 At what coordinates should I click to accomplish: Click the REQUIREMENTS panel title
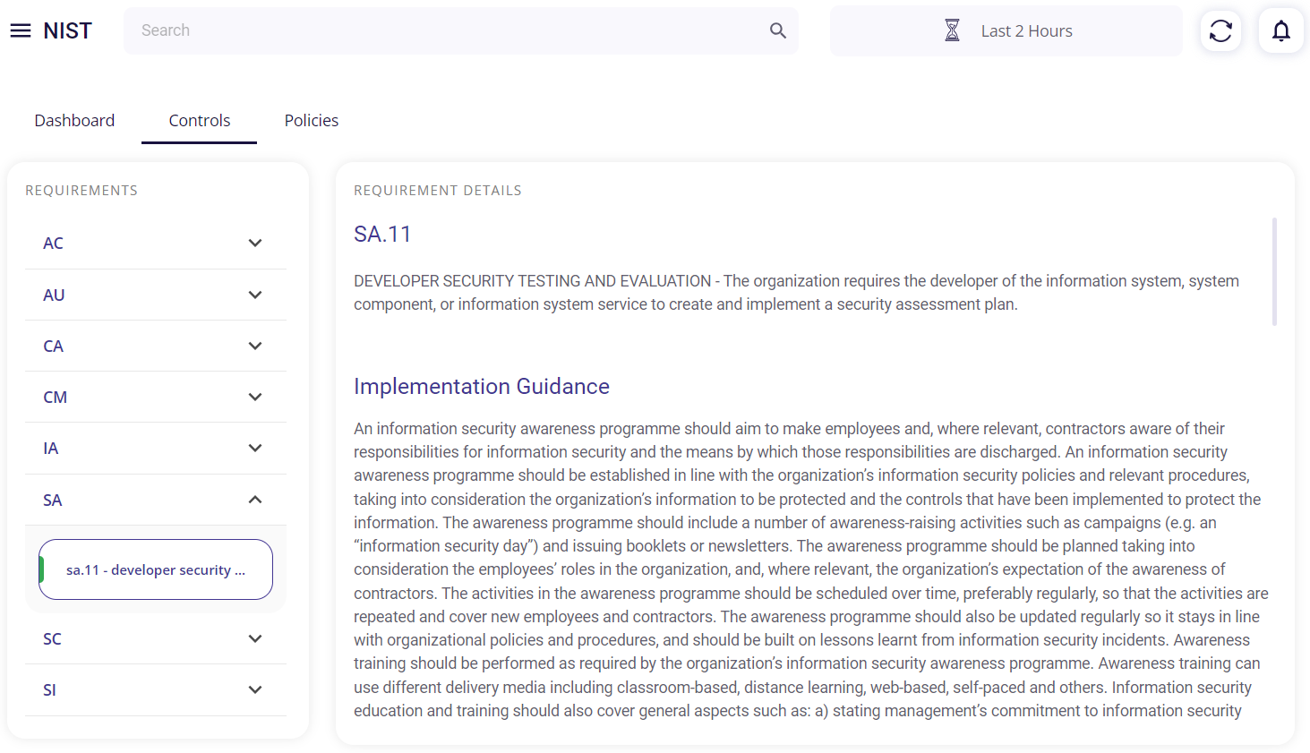[x=81, y=191]
